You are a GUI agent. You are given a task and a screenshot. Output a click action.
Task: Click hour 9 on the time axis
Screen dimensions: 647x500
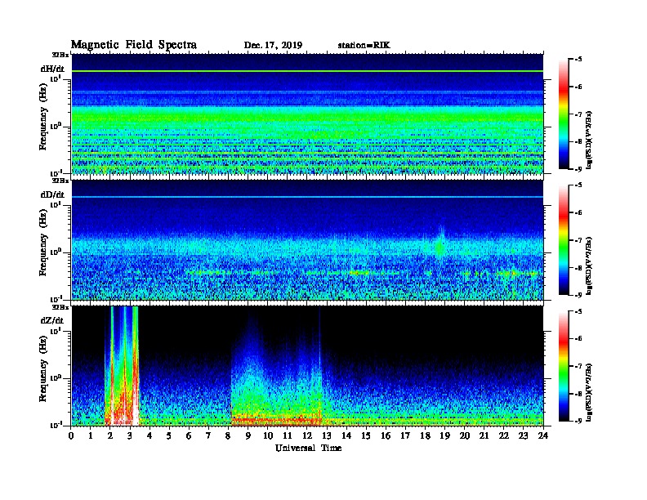click(x=248, y=435)
